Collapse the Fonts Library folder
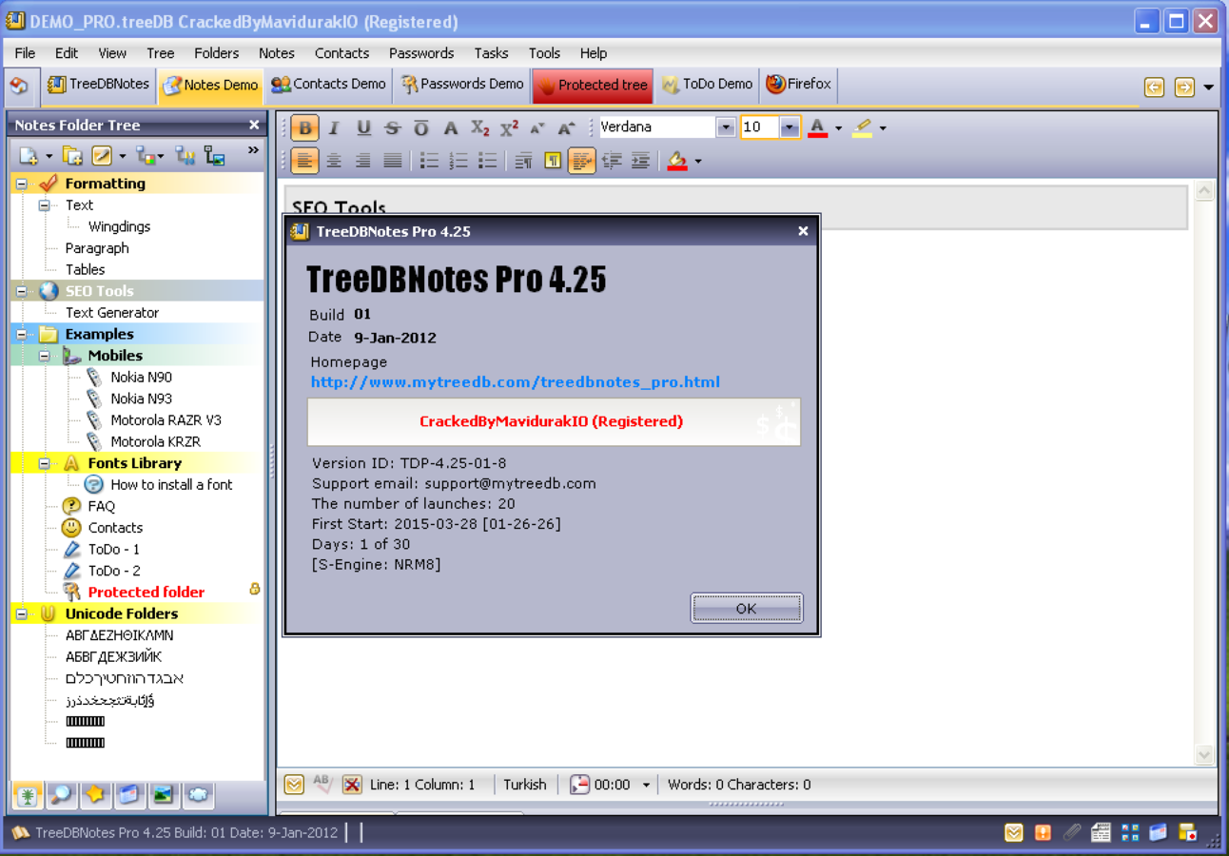This screenshot has width=1229, height=856. pyautogui.click(x=44, y=463)
